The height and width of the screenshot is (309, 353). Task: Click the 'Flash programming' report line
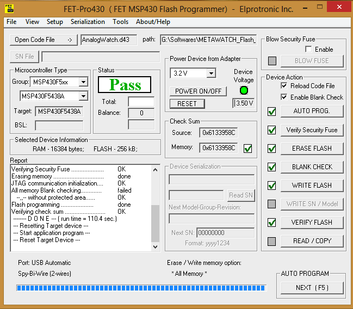coord(71,205)
